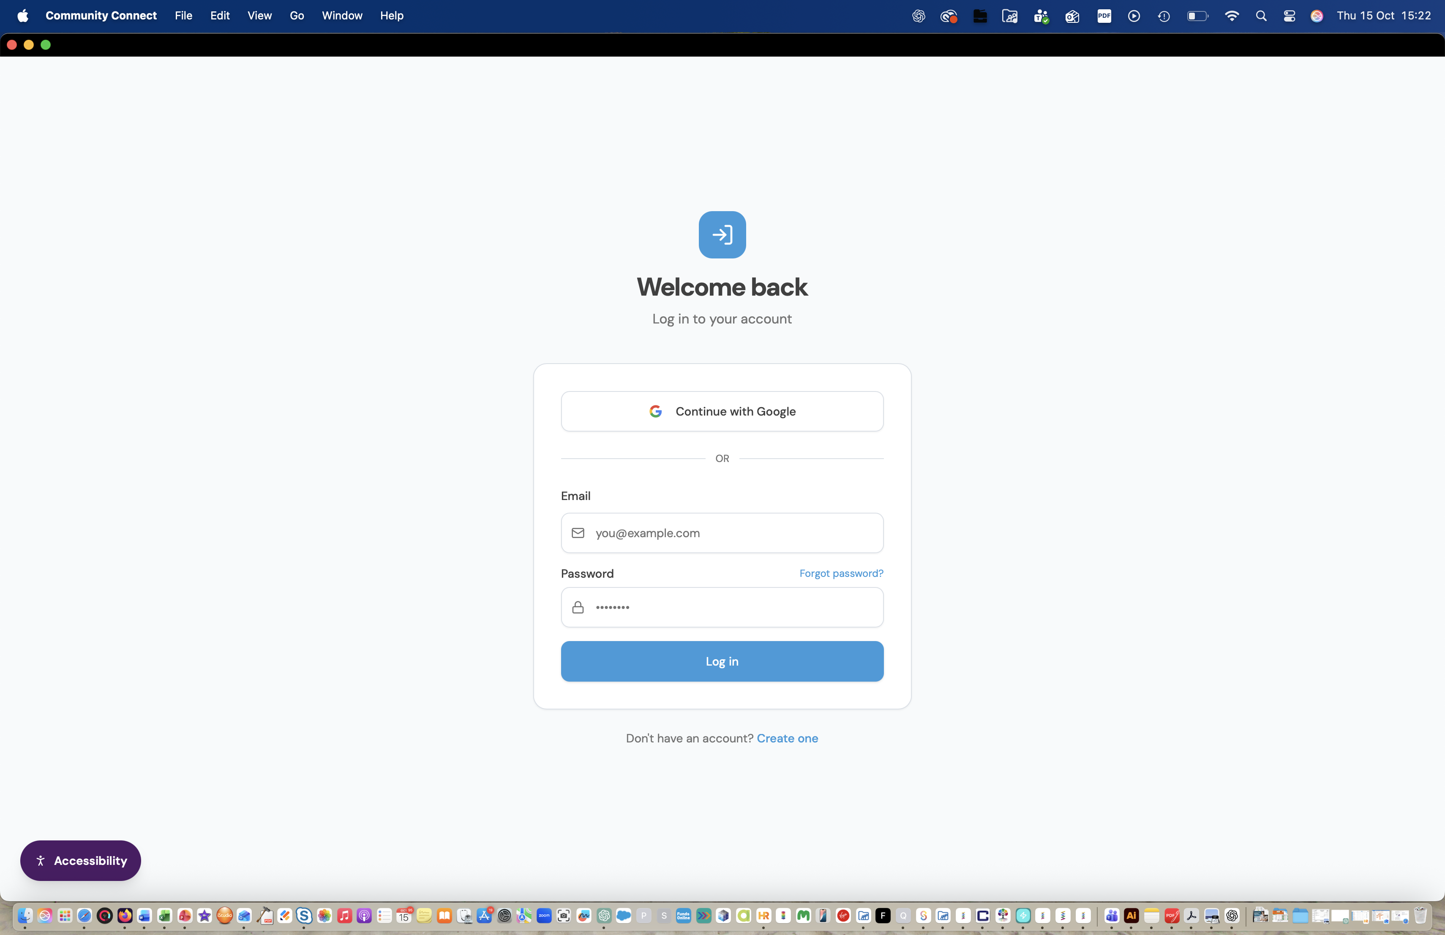Click the battery status icon
This screenshot has height=935, width=1445.
[1198, 16]
